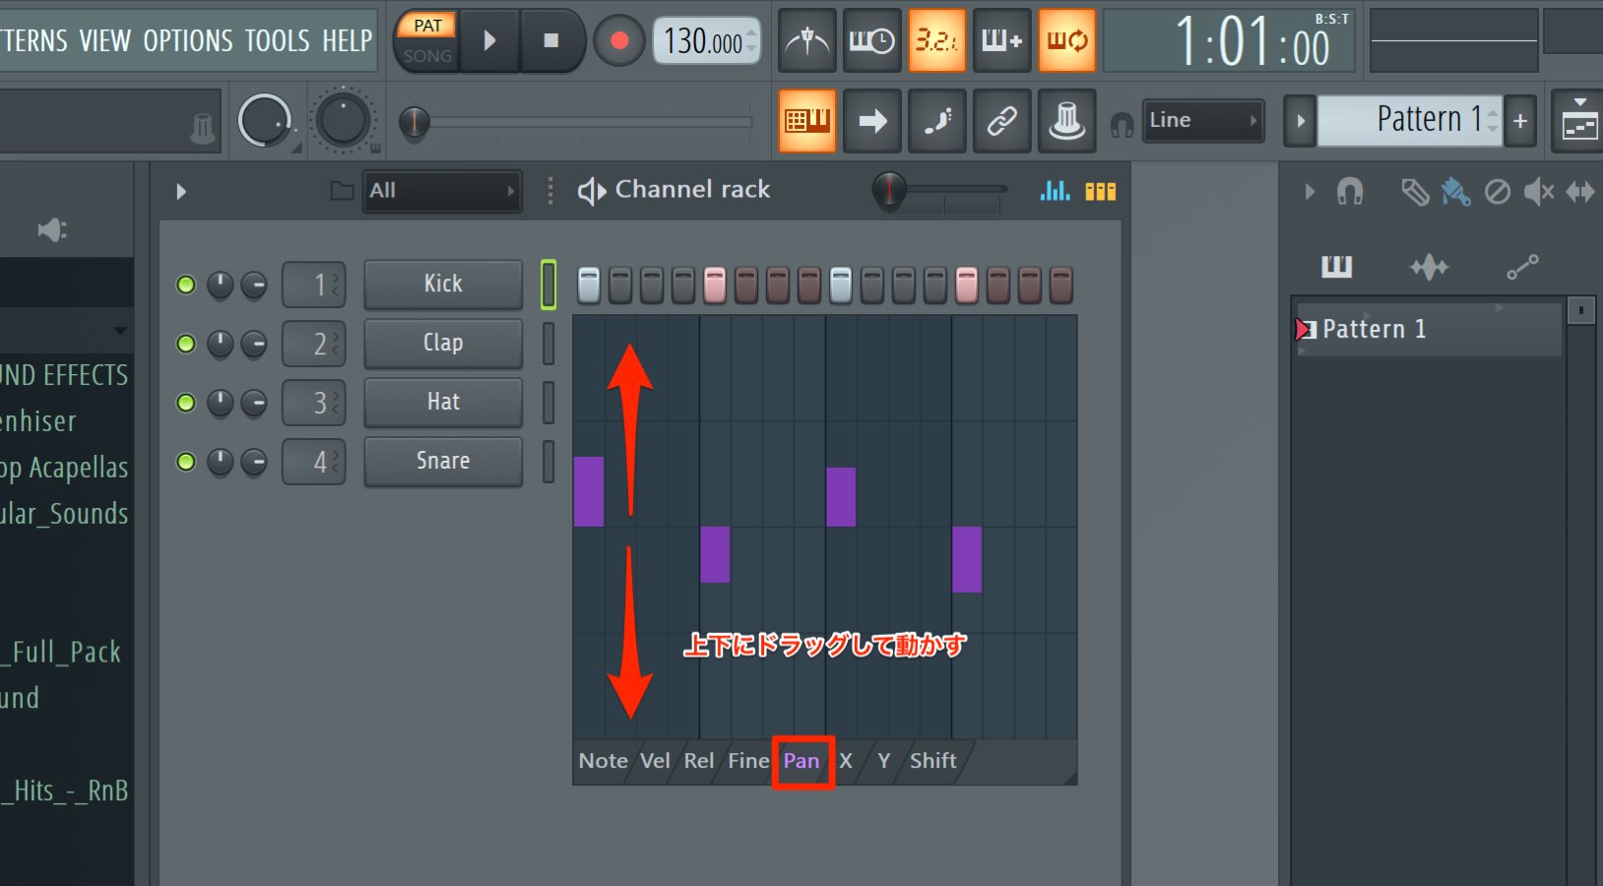Open the Line snap mode dropdown
This screenshot has width=1603, height=886.
(1203, 120)
